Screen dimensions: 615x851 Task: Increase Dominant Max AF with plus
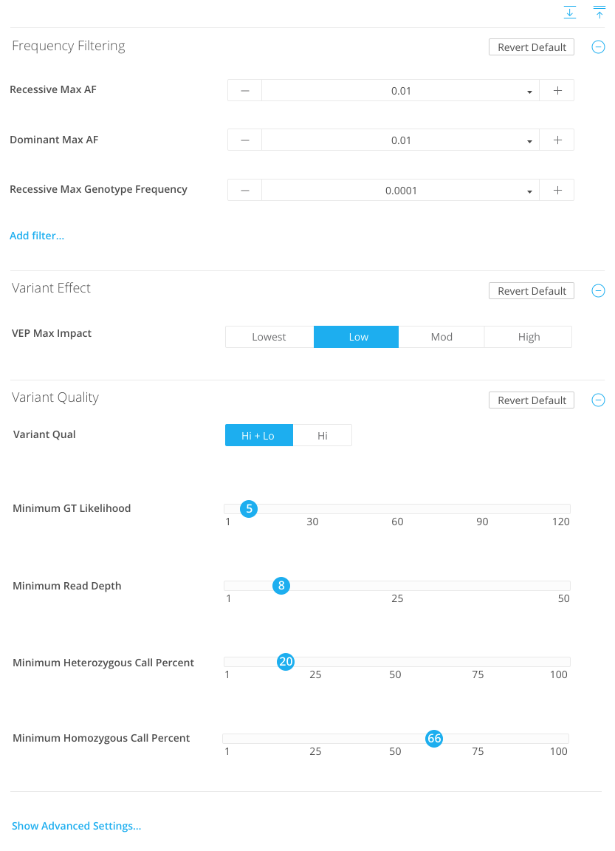click(557, 140)
